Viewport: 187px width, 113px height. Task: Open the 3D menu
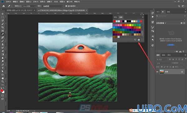point(56,2)
